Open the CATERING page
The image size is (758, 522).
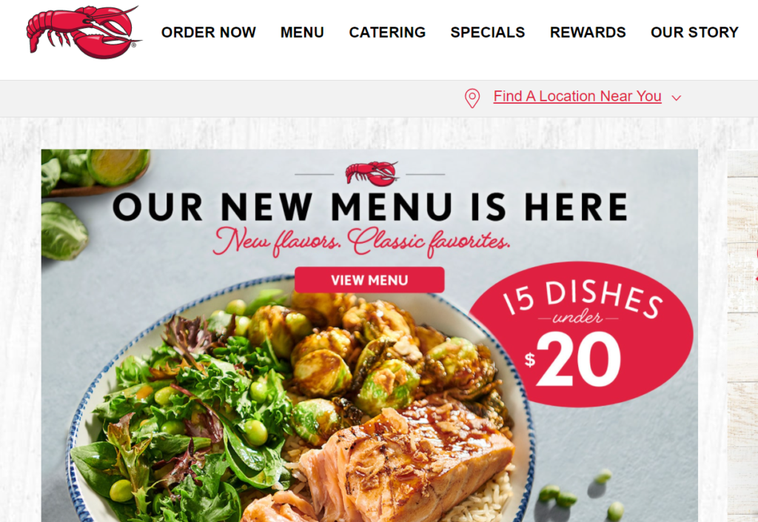pyautogui.click(x=387, y=33)
